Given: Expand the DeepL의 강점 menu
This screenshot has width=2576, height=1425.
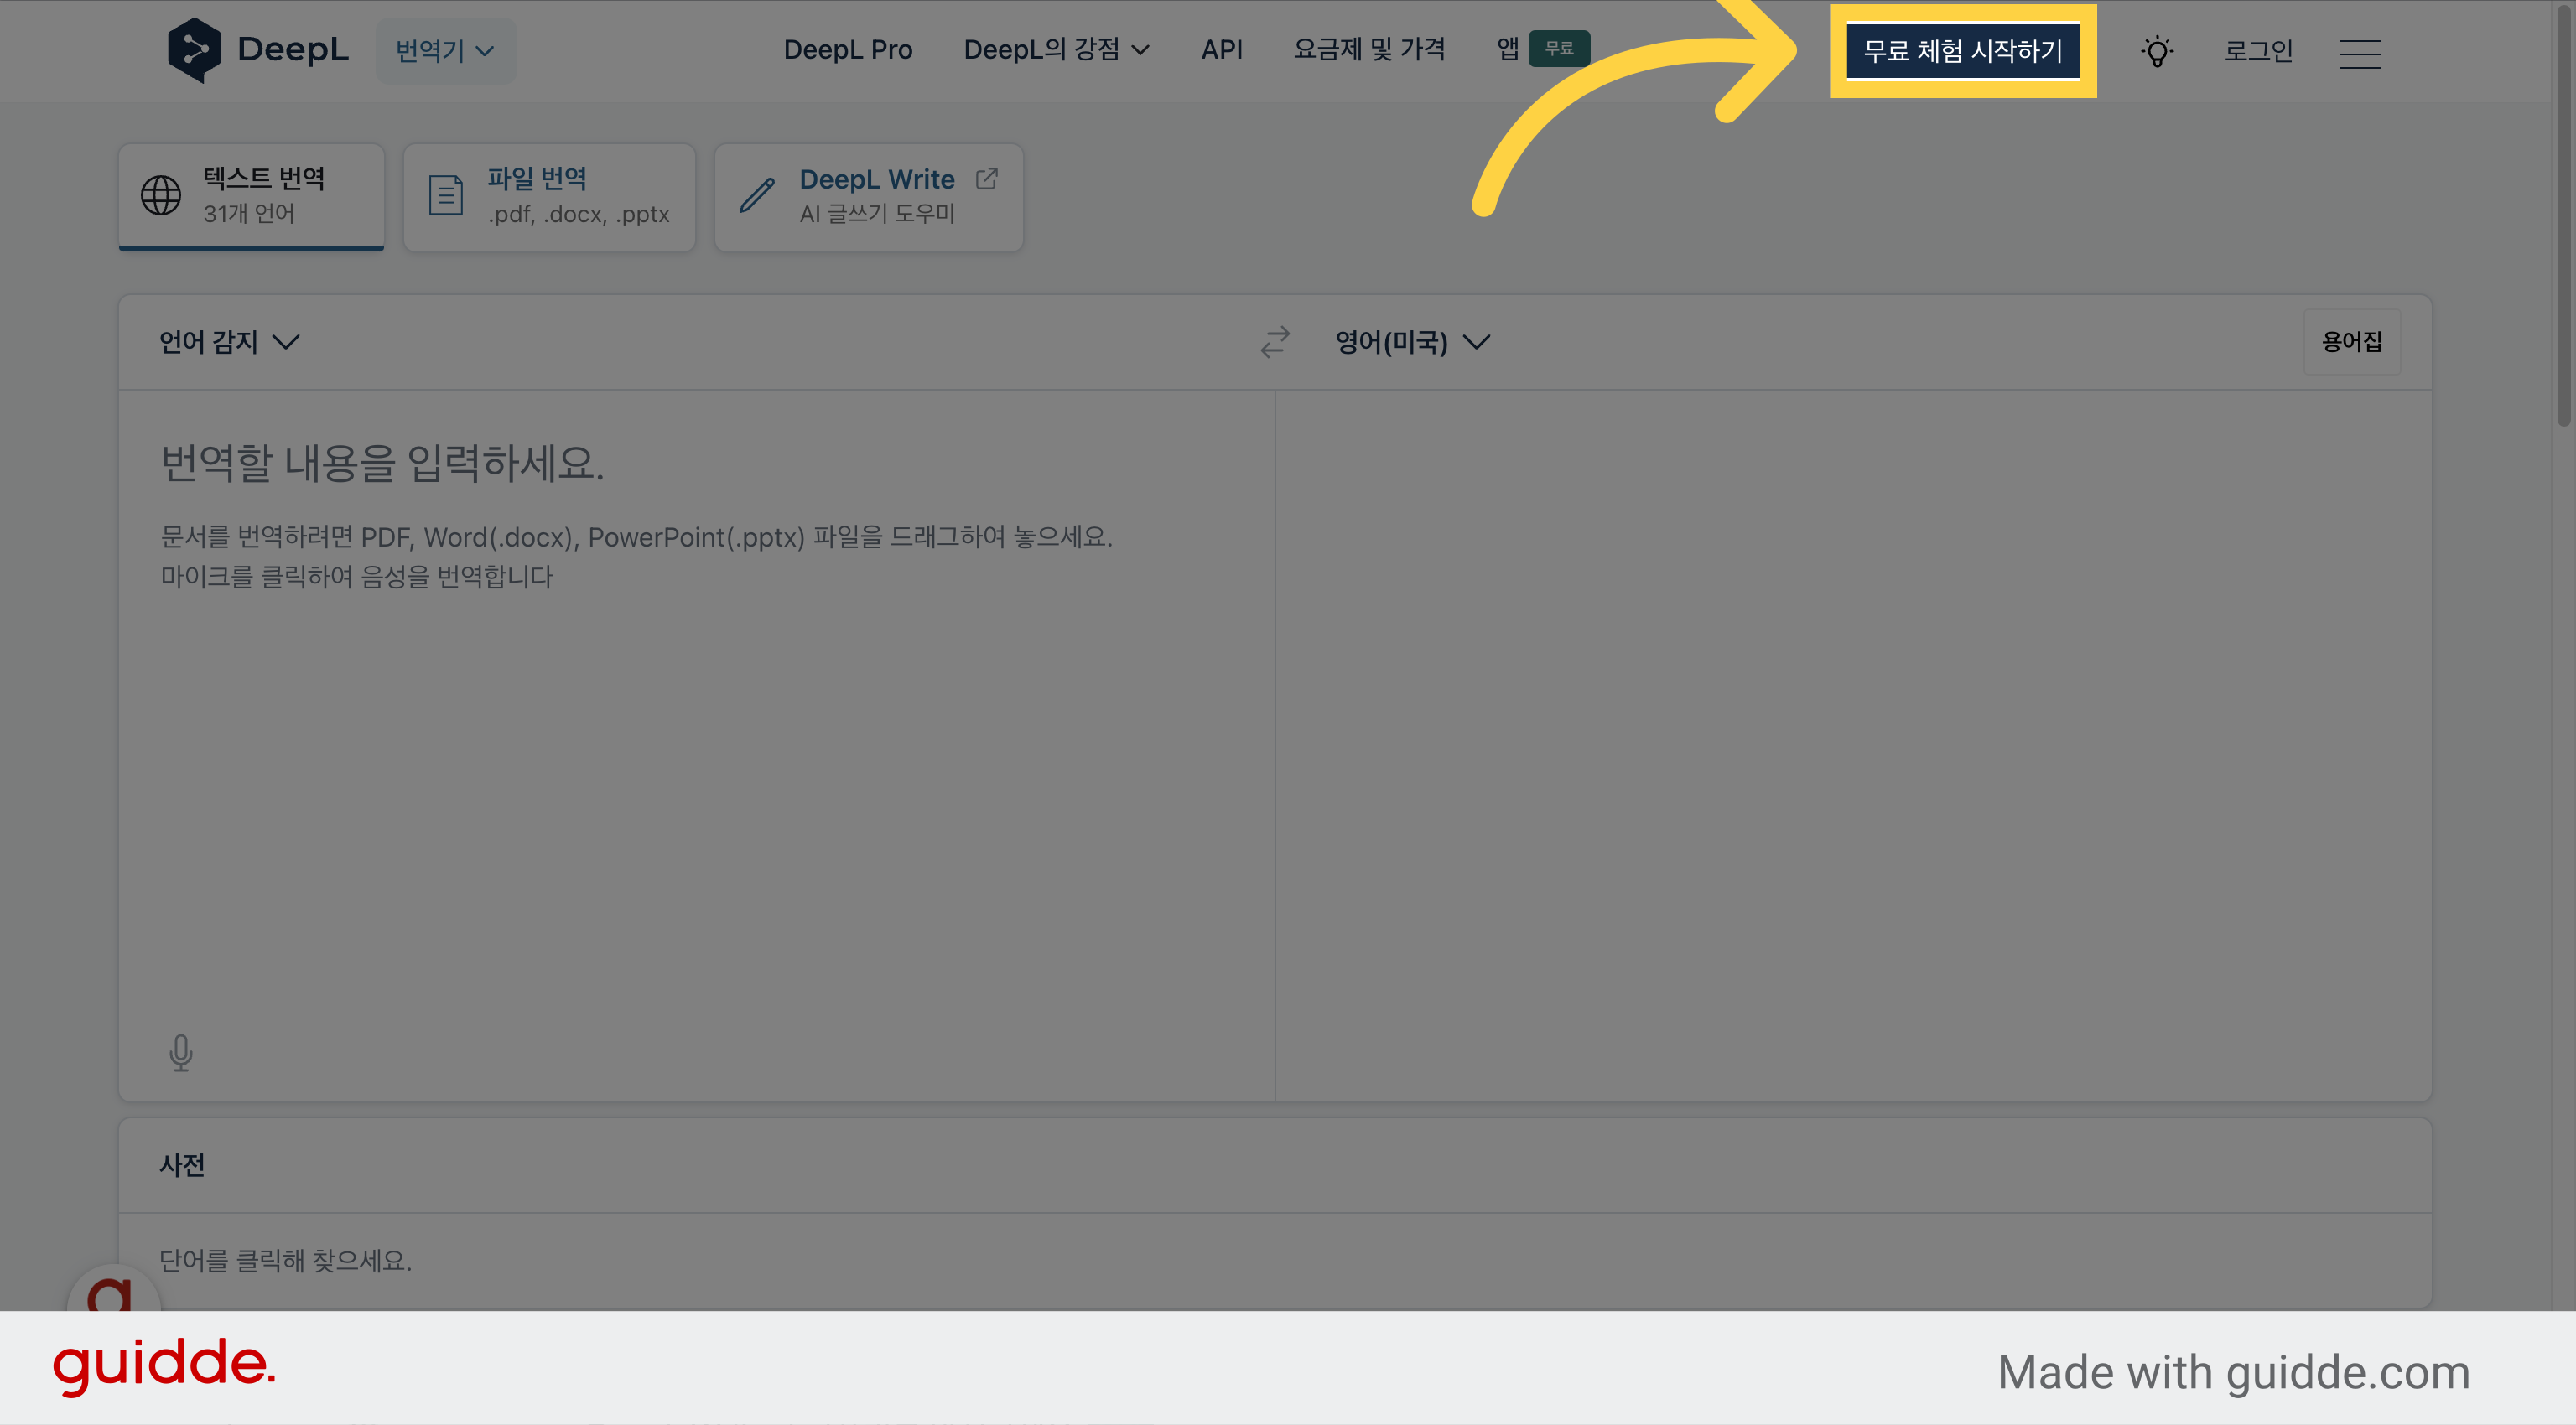Looking at the screenshot, I should [x=1056, y=49].
